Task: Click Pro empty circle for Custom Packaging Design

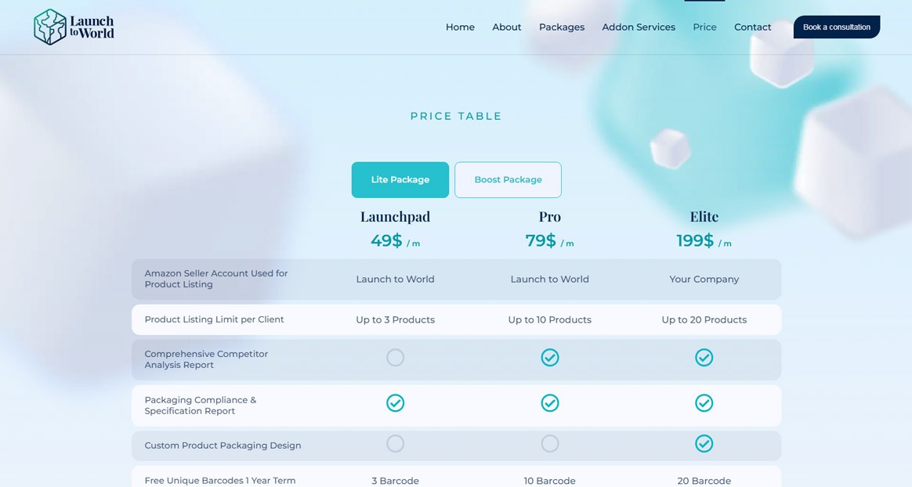Action: (x=550, y=444)
